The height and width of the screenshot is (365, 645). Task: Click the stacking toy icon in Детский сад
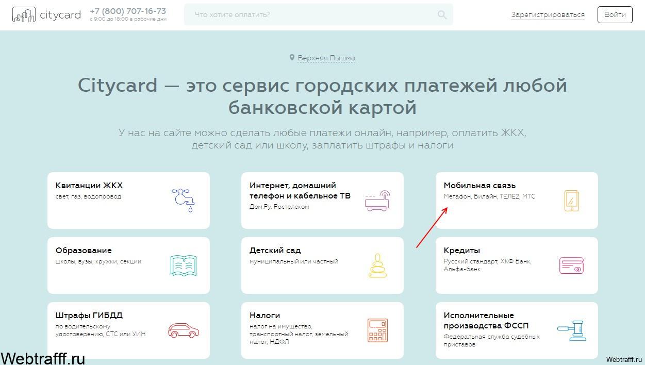click(377, 266)
